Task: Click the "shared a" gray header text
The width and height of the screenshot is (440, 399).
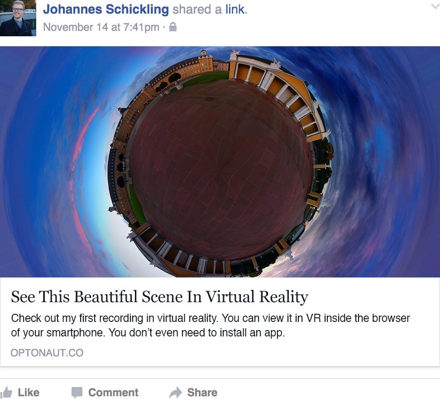Action: point(197,9)
